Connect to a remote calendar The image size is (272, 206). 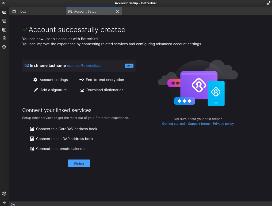(58, 149)
